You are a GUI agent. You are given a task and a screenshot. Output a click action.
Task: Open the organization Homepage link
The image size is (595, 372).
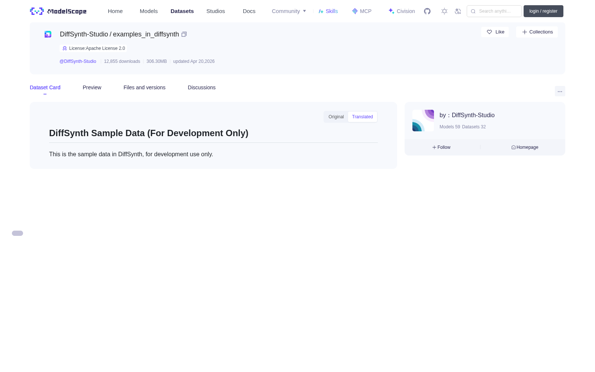pos(525,147)
